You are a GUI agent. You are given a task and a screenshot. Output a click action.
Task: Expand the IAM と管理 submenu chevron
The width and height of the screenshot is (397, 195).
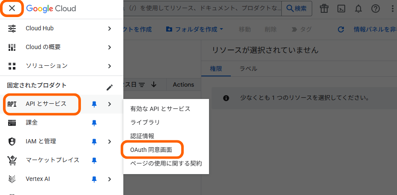click(x=109, y=142)
